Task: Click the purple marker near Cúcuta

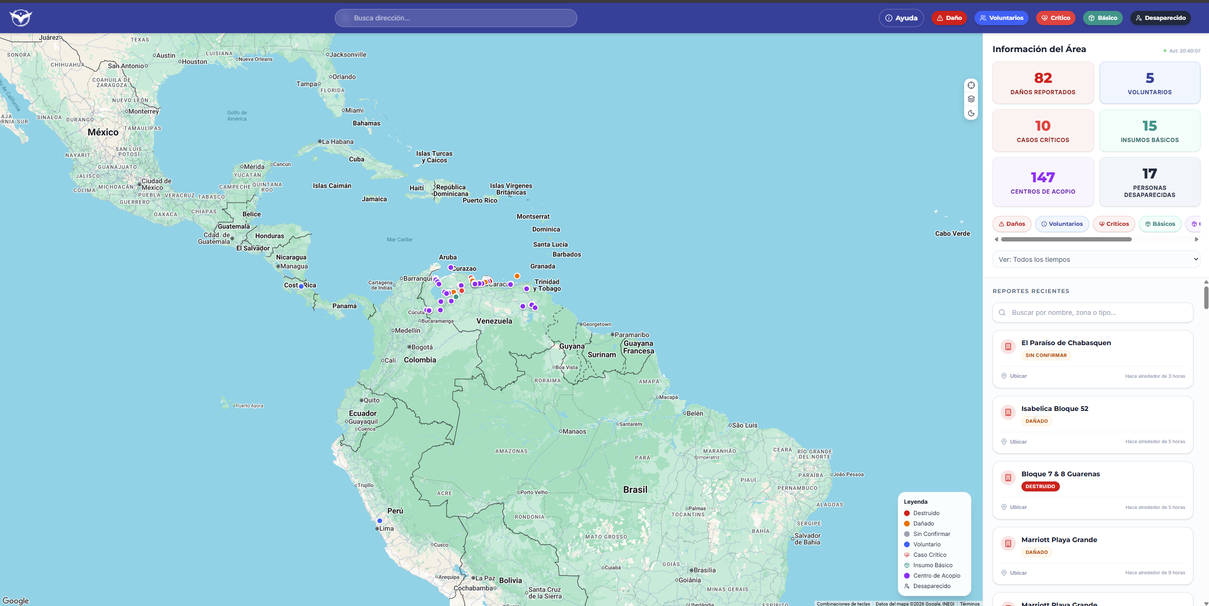Action: coord(429,311)
